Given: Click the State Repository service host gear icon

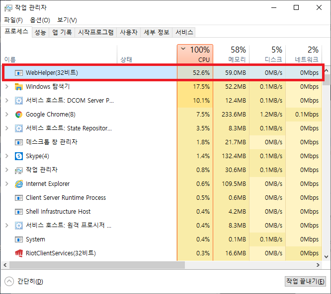Looking at the screenshot, I should click(19, 128).
